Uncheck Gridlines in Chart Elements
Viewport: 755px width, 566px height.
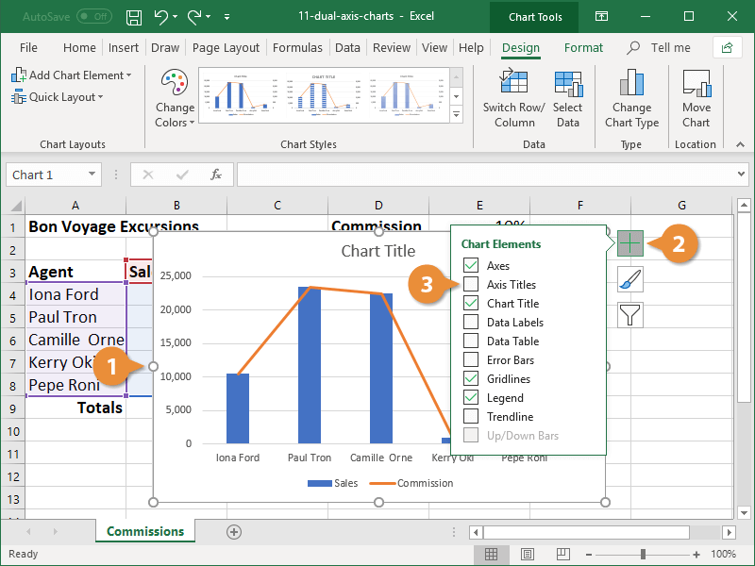click(470, 378)
